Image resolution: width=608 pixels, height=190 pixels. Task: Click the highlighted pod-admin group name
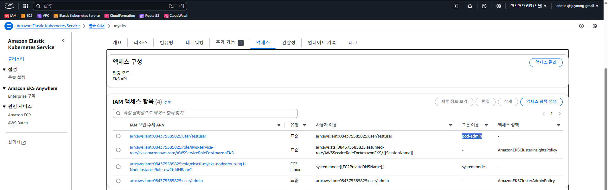pos(472,136)
